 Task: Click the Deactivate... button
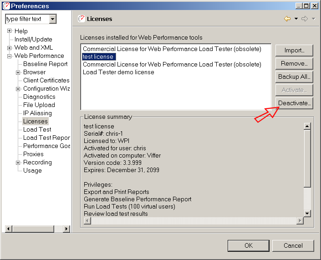pos(294,103)
